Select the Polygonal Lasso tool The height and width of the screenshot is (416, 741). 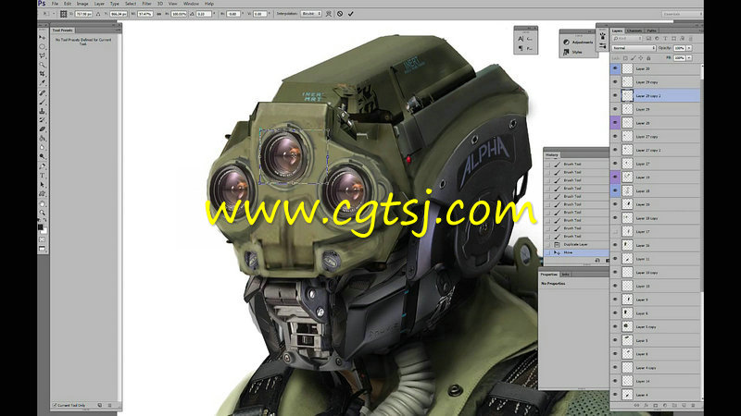[x=43, y=55]
